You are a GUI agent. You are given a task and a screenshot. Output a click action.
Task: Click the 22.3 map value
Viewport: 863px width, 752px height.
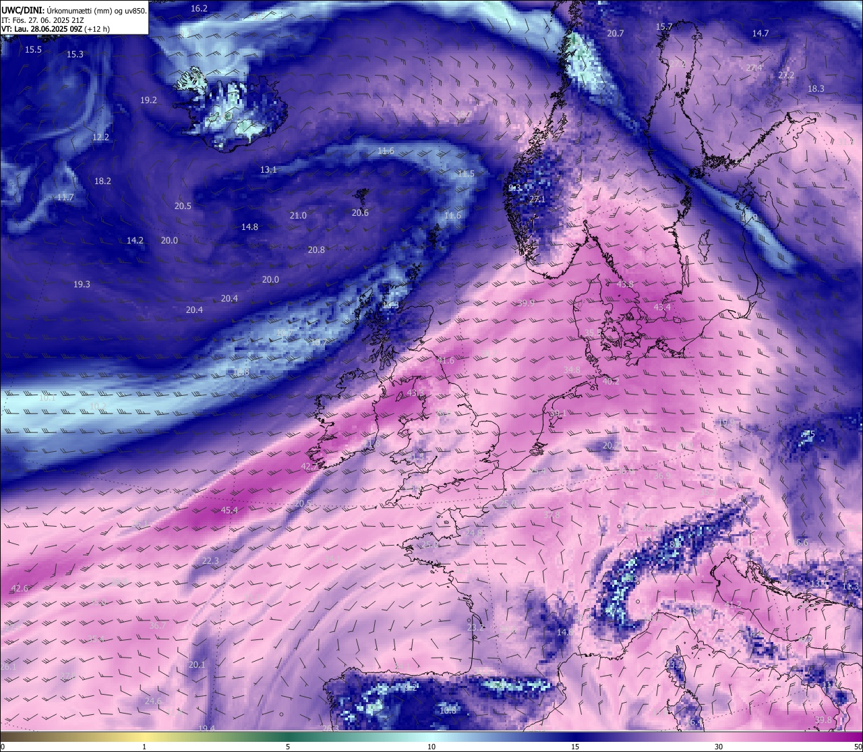pyautogui.click(x=210, y=561)
